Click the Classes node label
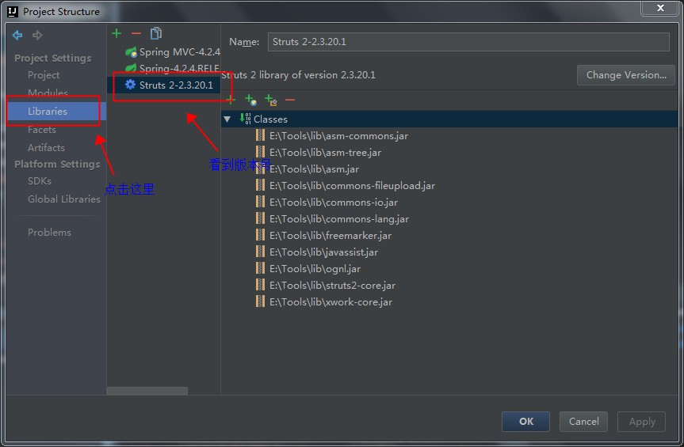 point(270,119)
